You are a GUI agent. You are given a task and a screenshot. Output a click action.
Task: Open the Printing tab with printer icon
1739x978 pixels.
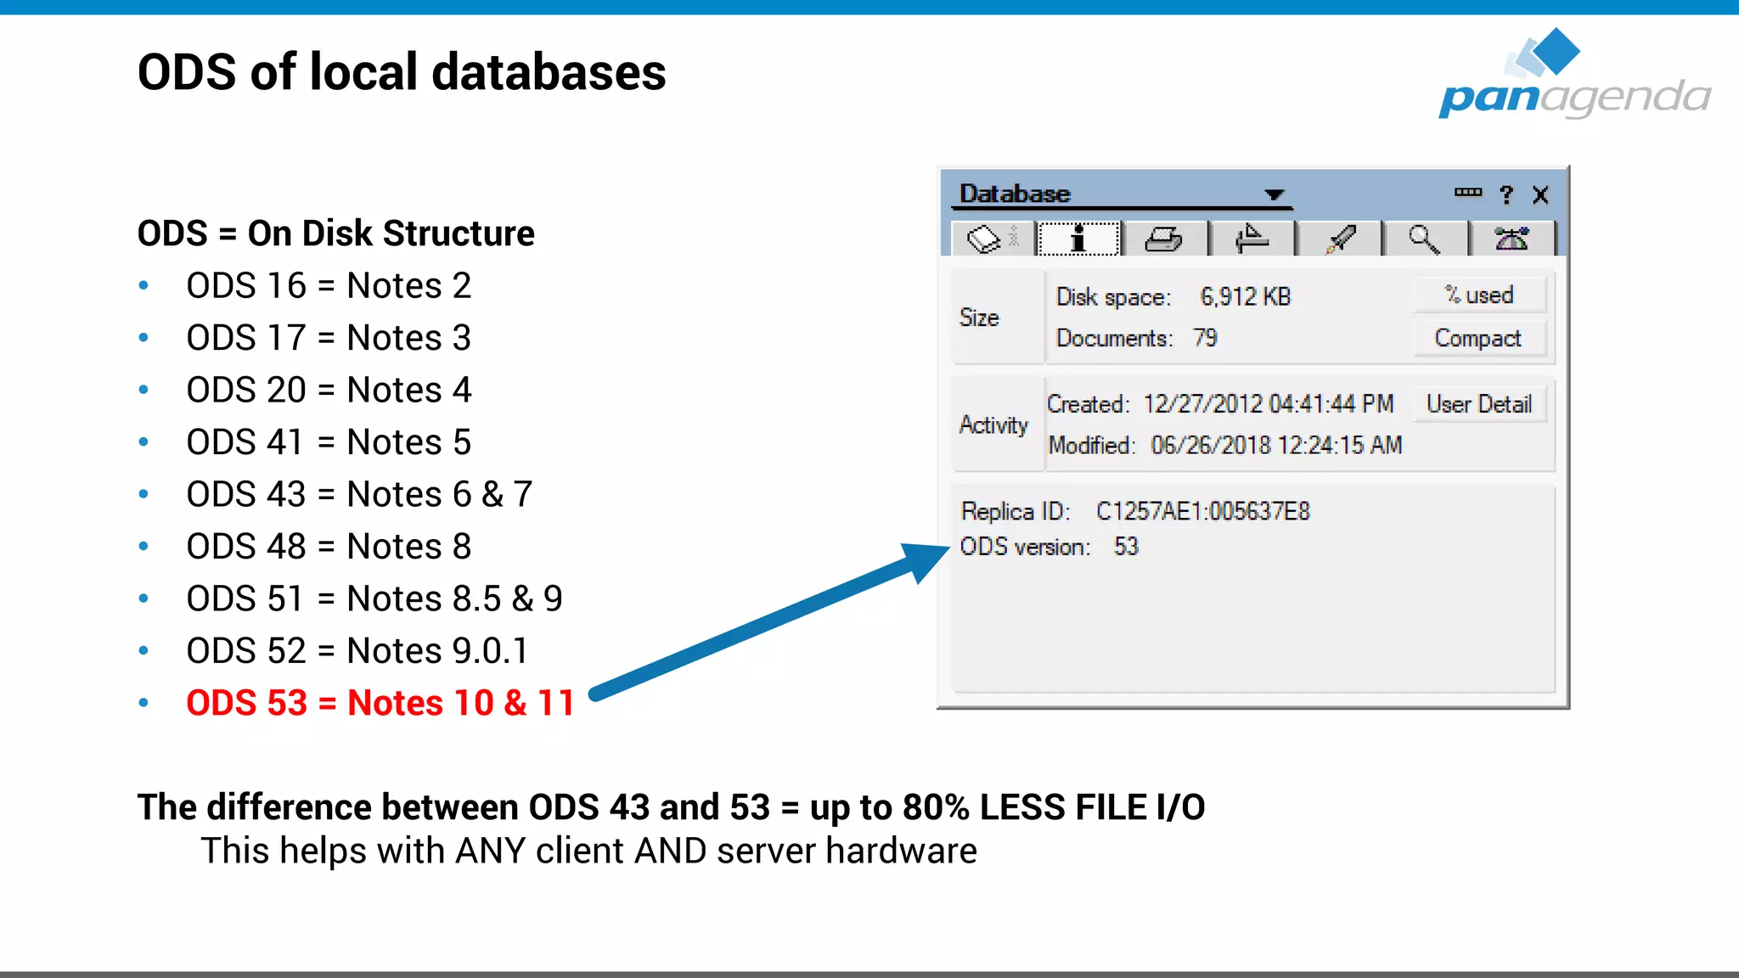pos(1163,239)
